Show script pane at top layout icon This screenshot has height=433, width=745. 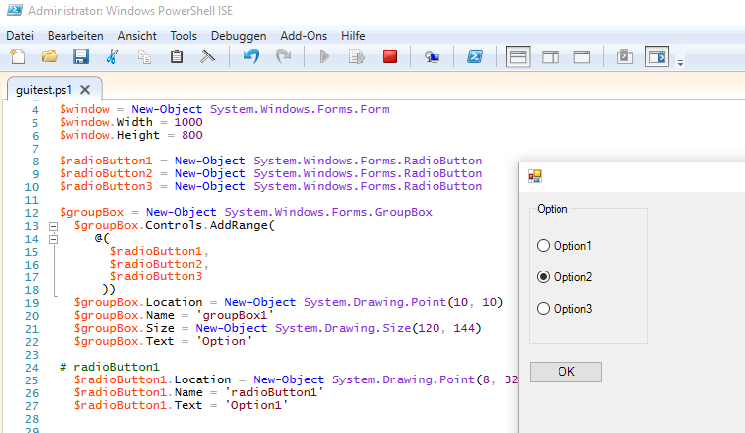pos(518,57)
